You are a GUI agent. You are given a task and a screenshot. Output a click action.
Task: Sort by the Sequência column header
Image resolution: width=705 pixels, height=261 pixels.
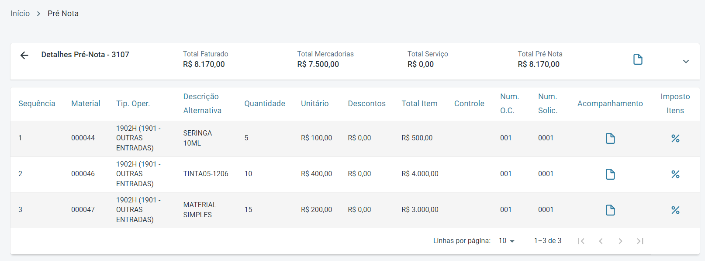[37, 104]
